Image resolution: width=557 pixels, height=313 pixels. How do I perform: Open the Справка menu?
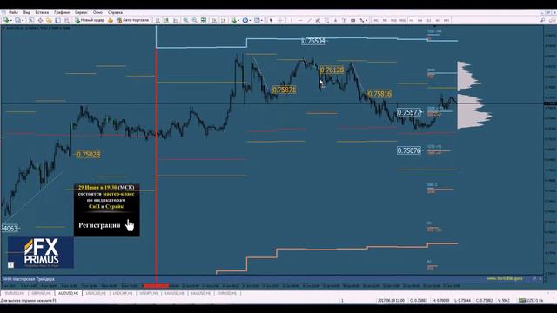(x=115, y=12)
